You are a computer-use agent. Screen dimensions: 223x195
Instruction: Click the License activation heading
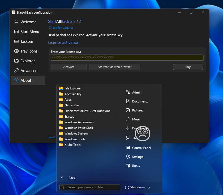click(x=64, y=42)
